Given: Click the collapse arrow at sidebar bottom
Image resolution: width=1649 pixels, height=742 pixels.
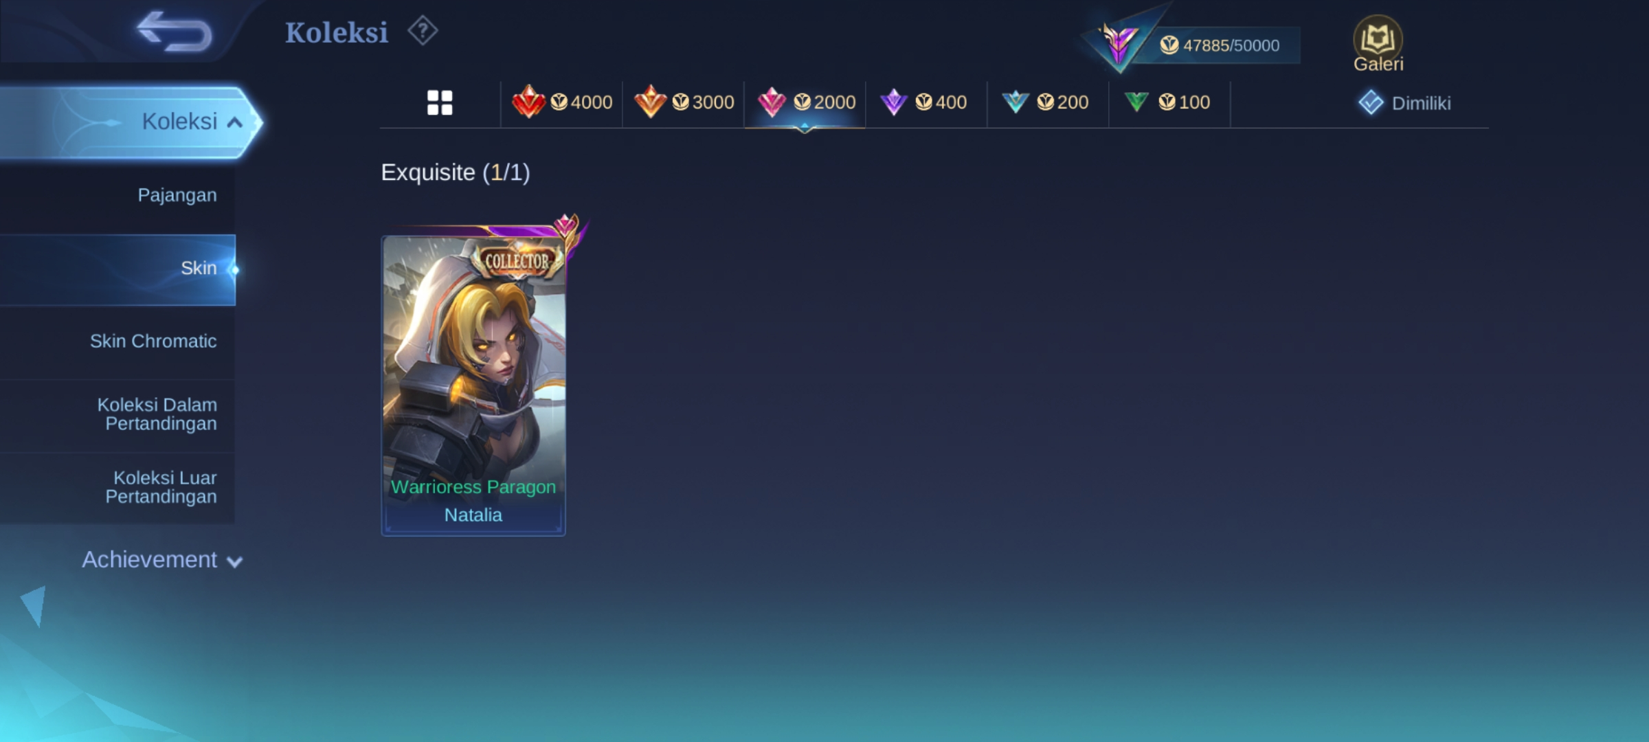Looking at the screenshot, I should (34, 605).
